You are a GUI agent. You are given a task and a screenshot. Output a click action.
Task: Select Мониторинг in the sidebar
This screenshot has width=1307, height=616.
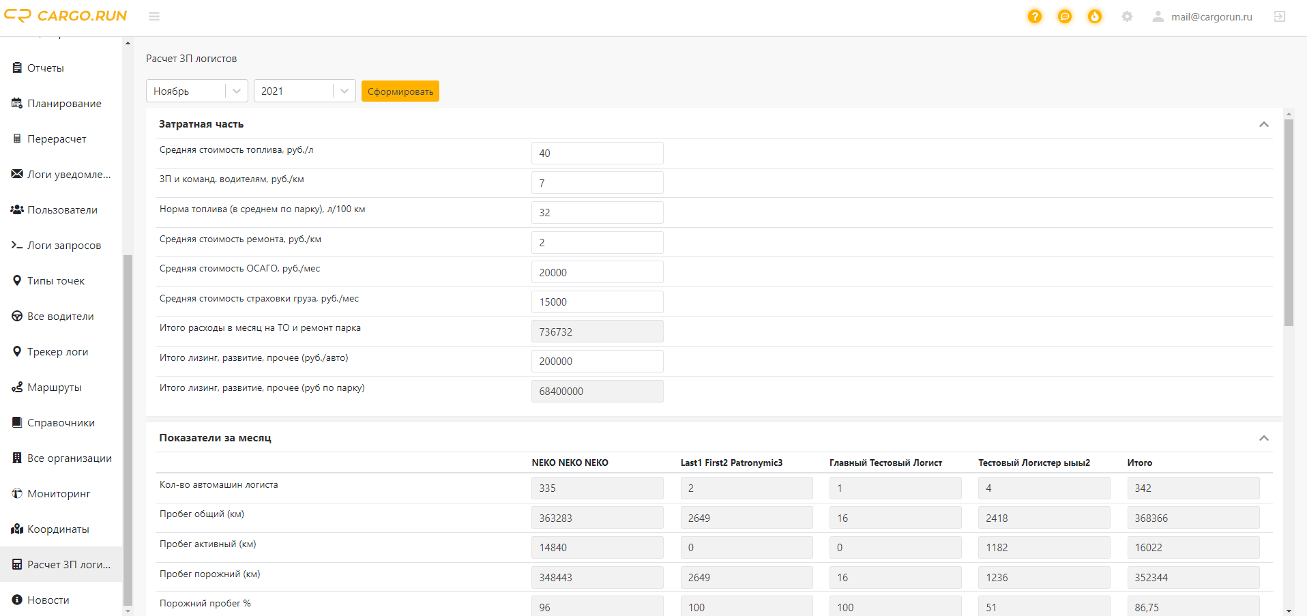click(x=59, y=494)
